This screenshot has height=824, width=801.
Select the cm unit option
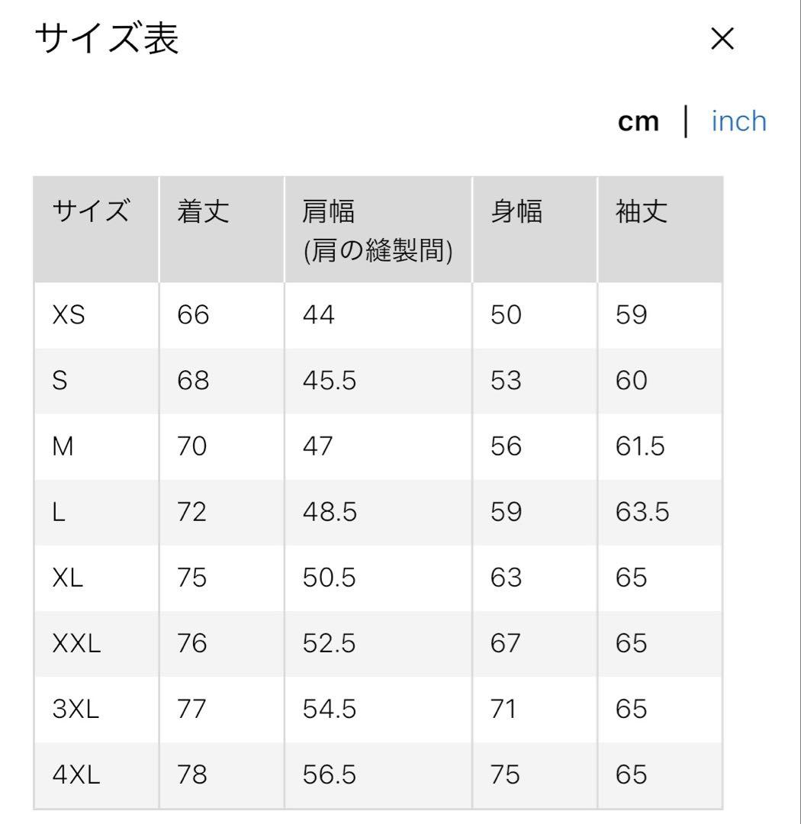[x=638, y=122]
